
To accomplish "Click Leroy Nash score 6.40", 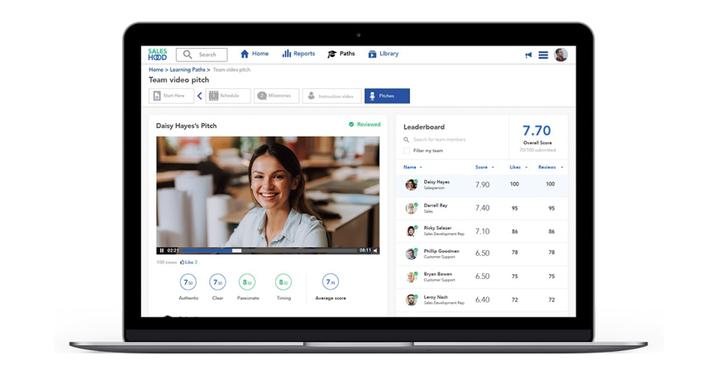I will pyautogui.click(x=482, y=300).
